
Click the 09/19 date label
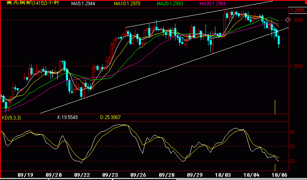pos(26,175)
